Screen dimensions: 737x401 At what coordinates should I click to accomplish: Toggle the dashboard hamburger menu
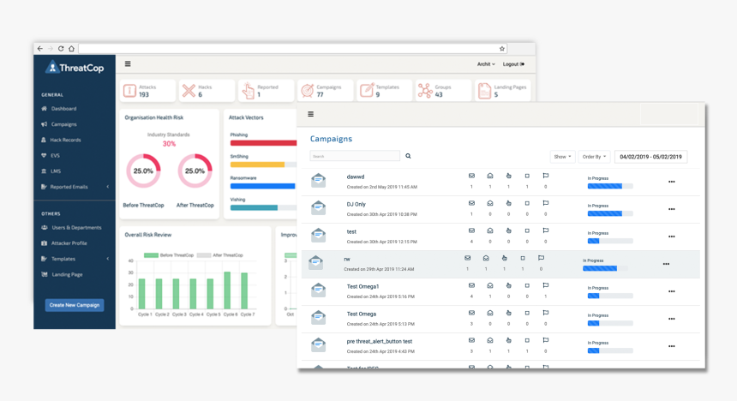(128, 64)
